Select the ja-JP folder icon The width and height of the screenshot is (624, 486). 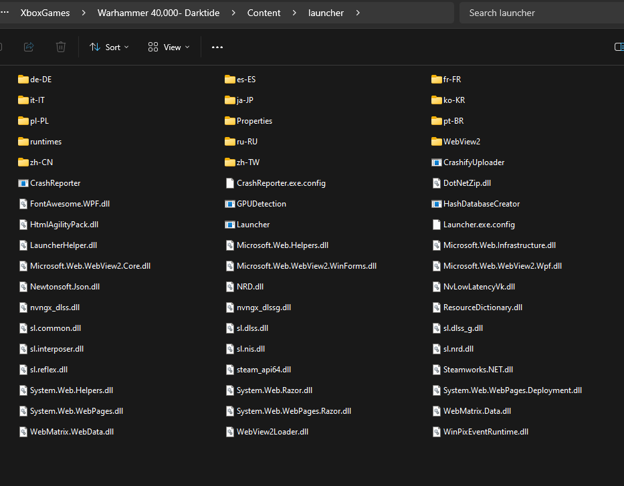click(229, 100)
